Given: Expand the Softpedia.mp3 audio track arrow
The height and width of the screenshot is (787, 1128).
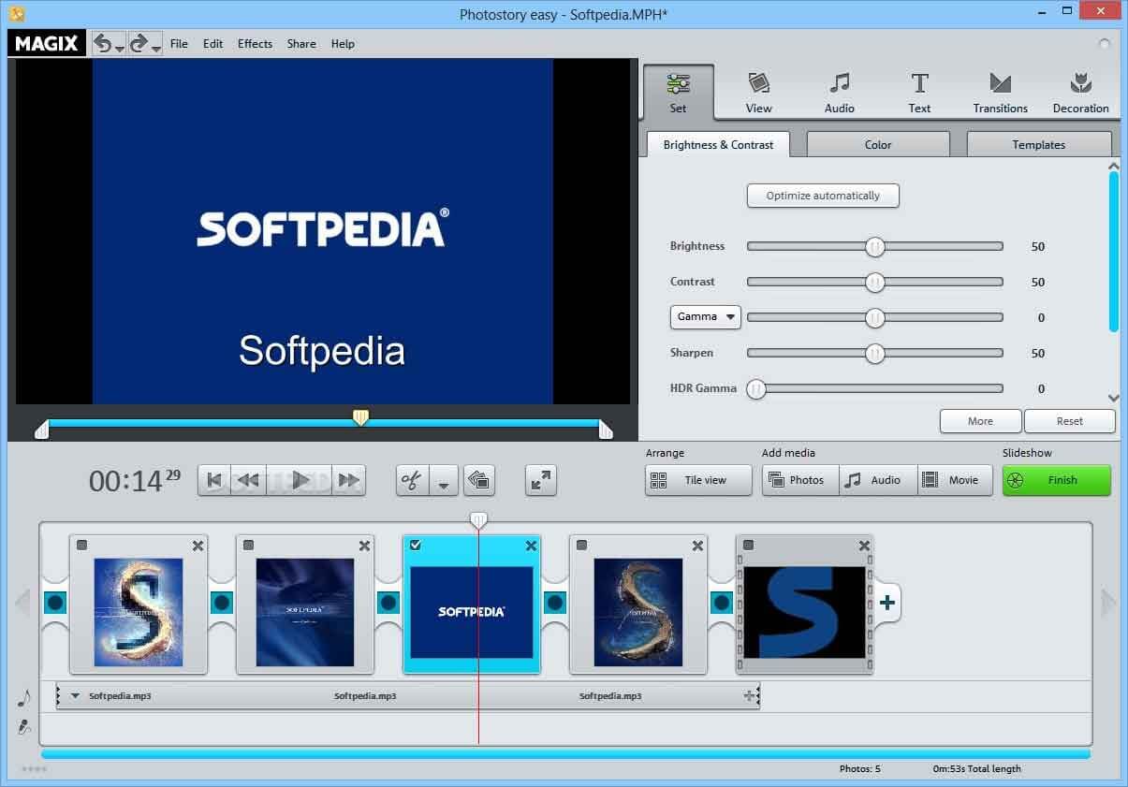Looking at the screenshot, I should point(76,696).
